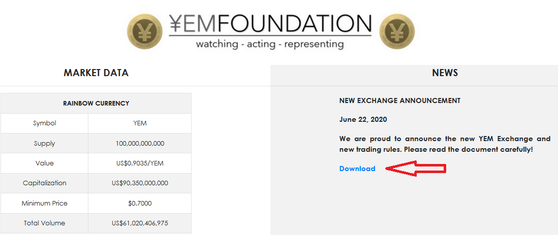558x235 pixels.
Task: Click the Minimum Price $0.7000 cell
Action: 140,203
